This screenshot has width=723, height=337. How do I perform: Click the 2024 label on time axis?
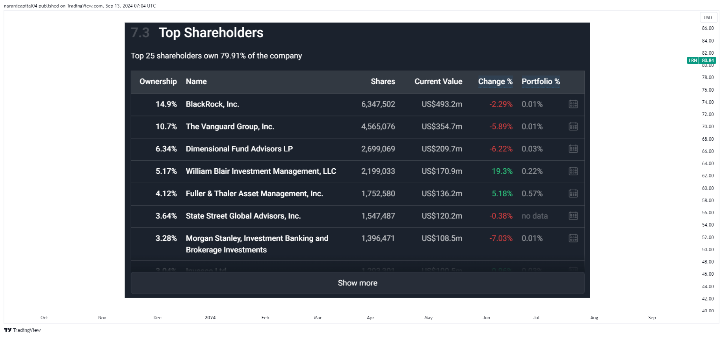(210, 318)
